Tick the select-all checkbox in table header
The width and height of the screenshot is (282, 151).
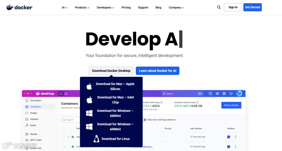click(63, 129)
